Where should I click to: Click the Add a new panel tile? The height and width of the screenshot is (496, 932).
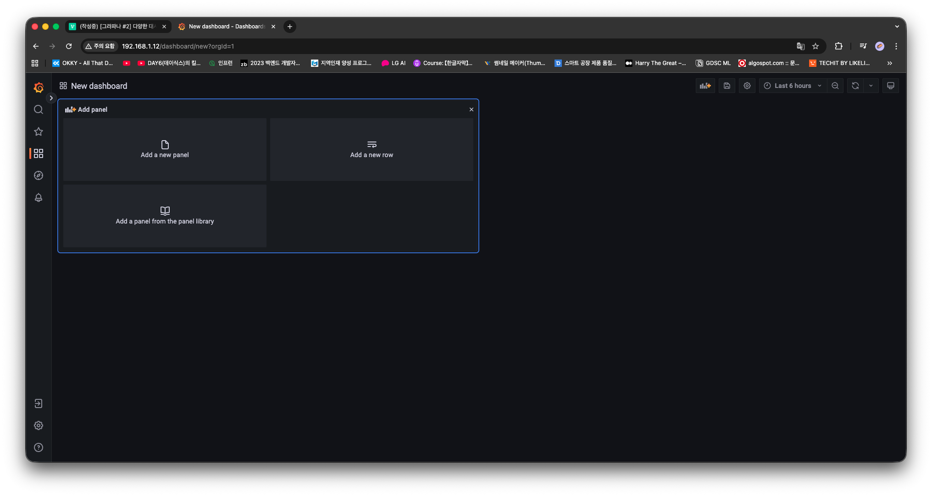pyautogui.click(x=165, y=149)
